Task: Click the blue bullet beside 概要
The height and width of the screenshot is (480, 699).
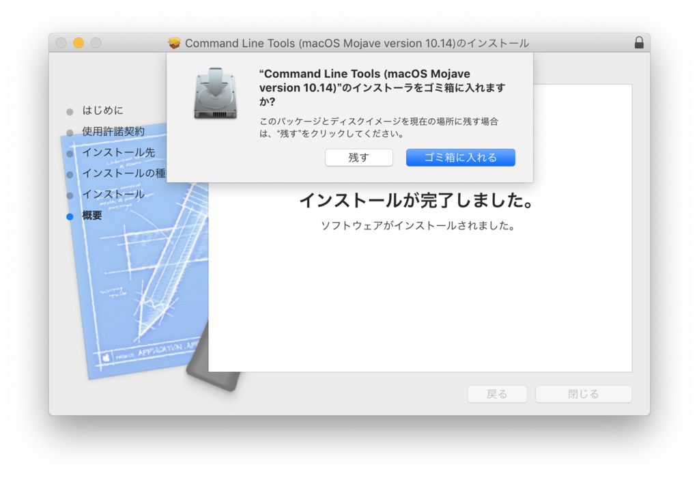Action: pyautogui.click(x=70, y=217)
